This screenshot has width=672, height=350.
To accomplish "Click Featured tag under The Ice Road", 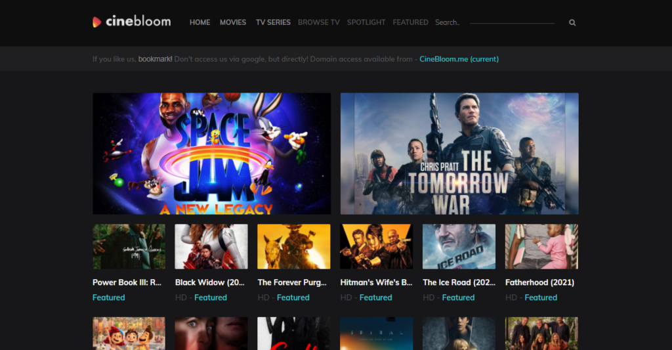I will pyautogui.click(x=458, y=297).
